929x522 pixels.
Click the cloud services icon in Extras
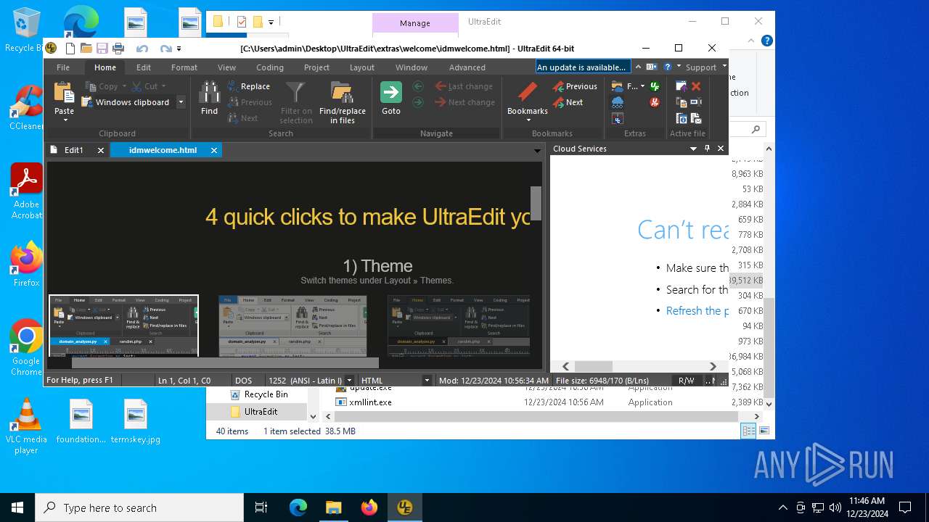[618, 102]
